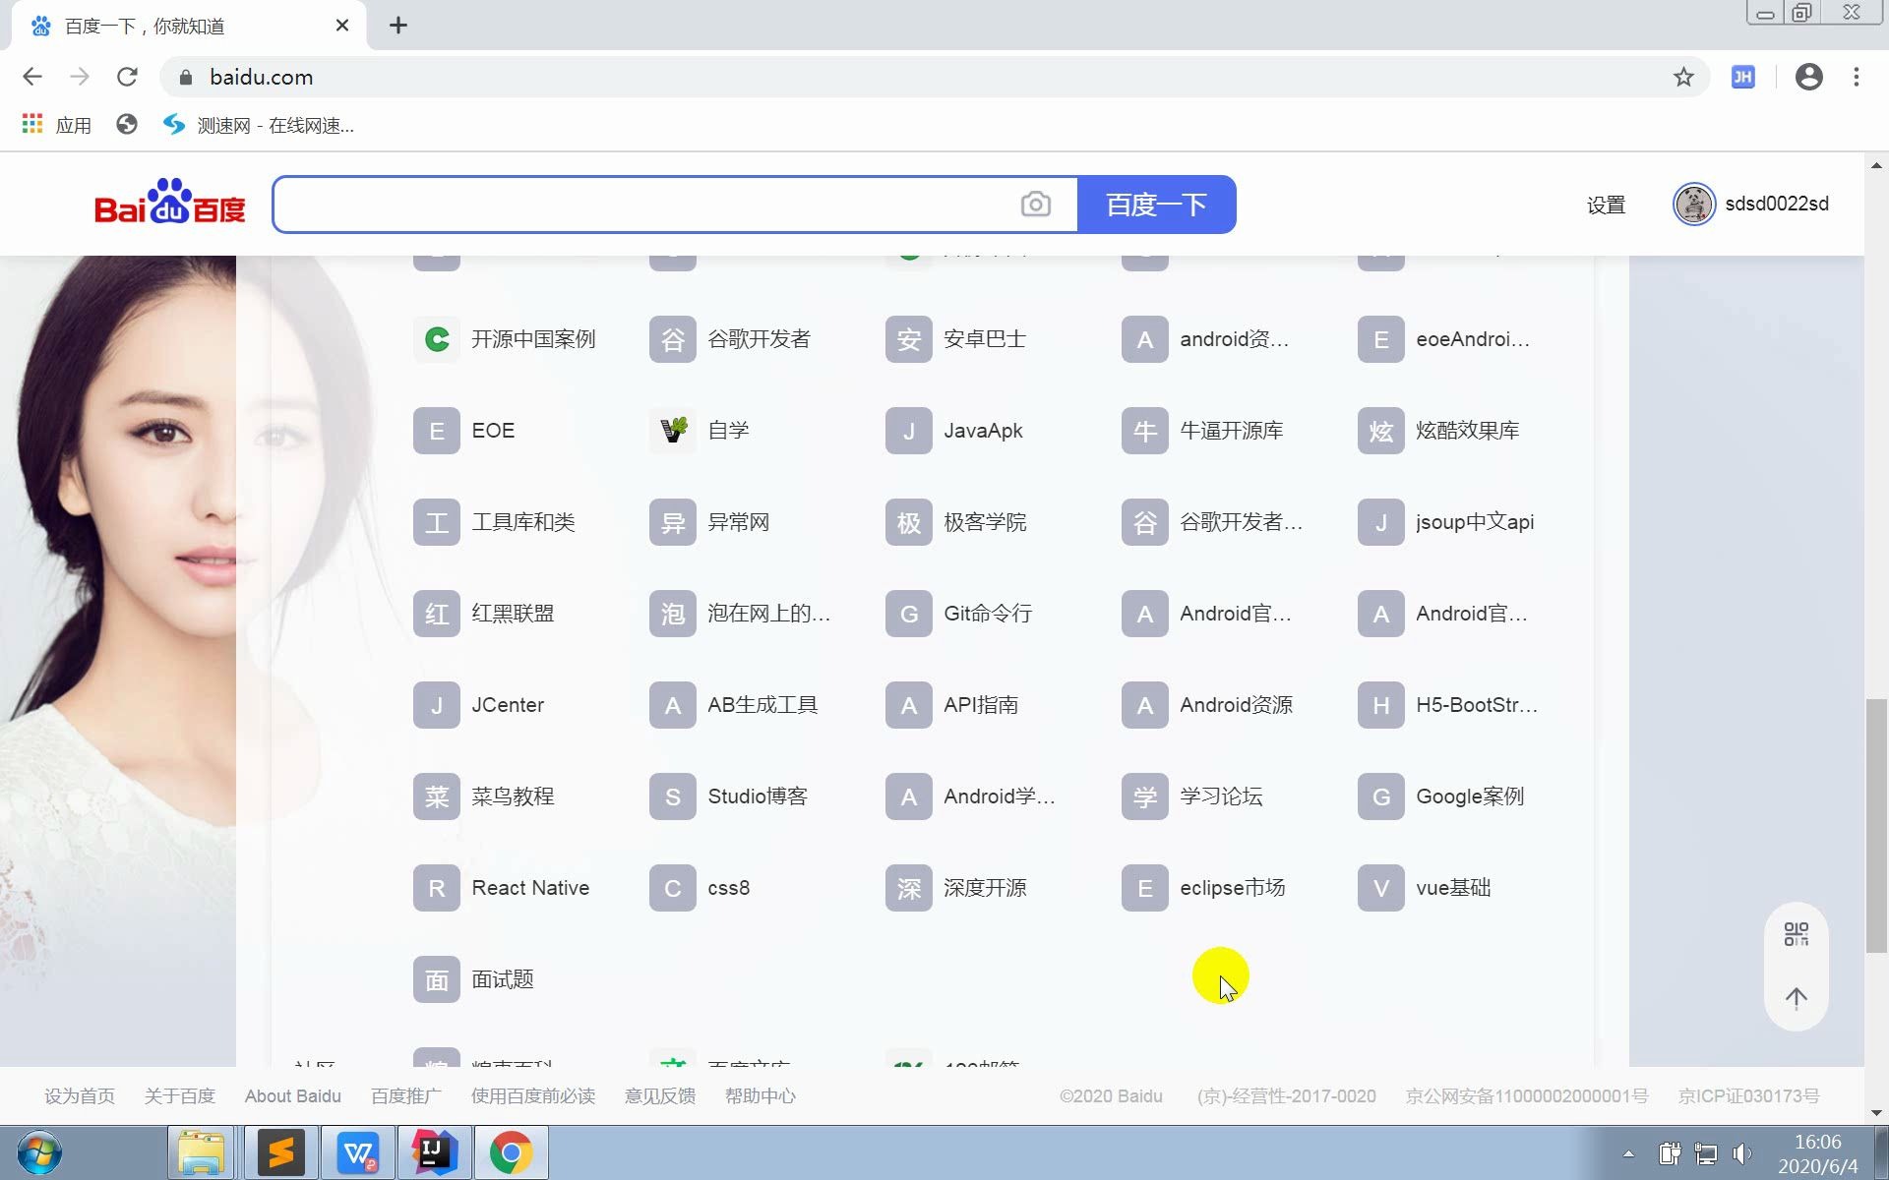
Task: Open the Chrome profile avatar
Action: 1808,77
